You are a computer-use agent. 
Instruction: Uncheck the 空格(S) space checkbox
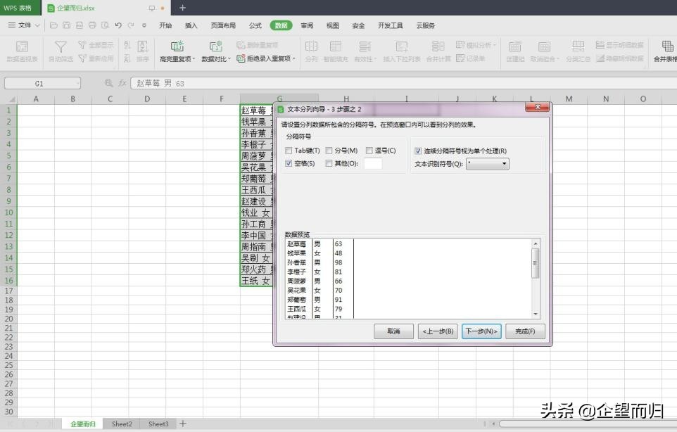pos(289,163)
